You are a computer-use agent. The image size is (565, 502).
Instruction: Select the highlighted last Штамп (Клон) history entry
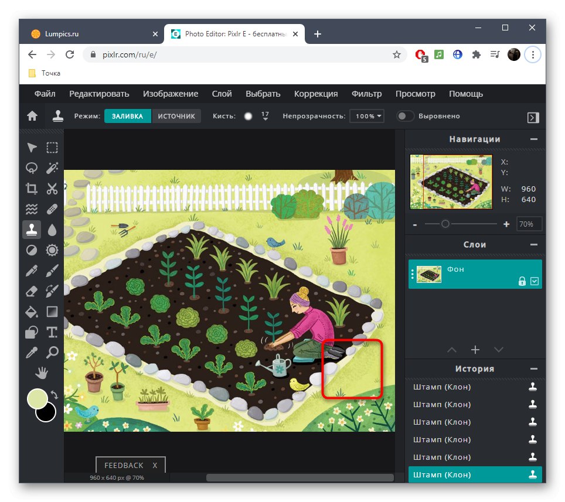pyautogui.click(x=475, y=474)
